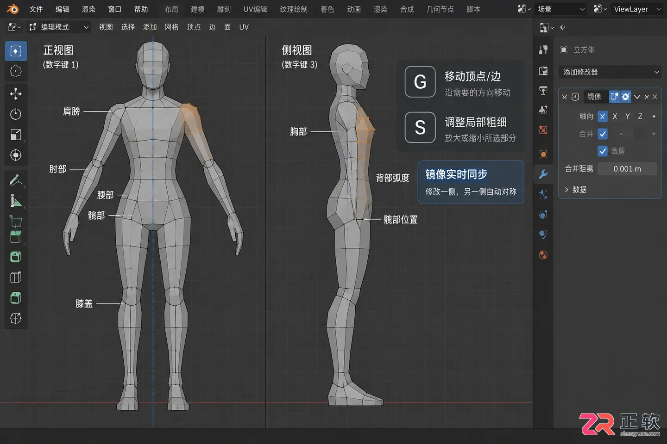Open the 添加 header menu
Viewport: 667px width, 444px height.
coord(150,27)
